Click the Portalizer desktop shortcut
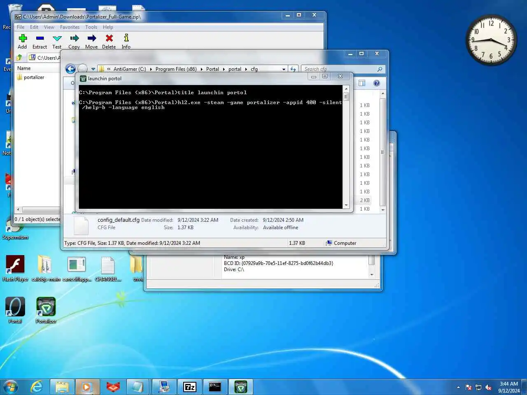 (46, 310)
